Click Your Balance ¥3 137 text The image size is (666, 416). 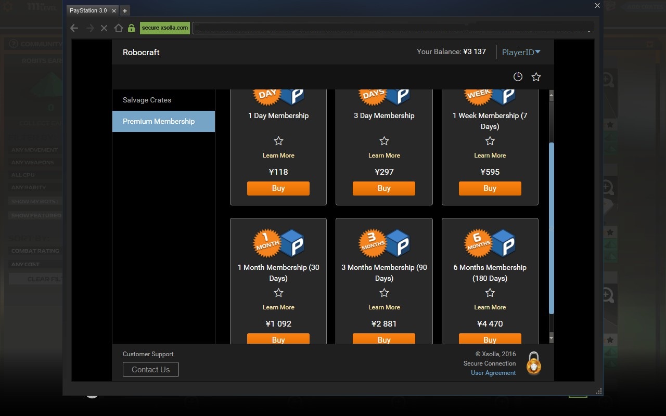[x=451, y=51]
